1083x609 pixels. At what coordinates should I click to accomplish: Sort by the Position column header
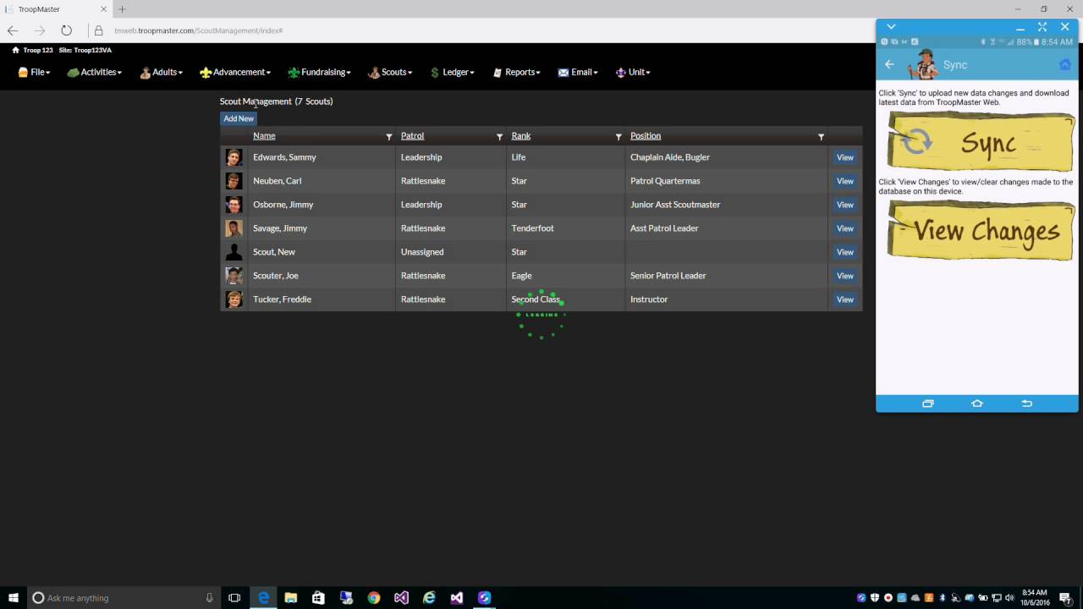pos(646,136)
